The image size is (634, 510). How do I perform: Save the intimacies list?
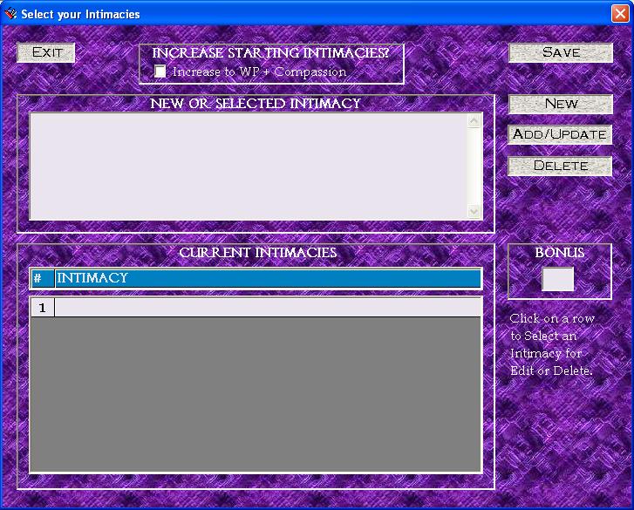[561, 52]
